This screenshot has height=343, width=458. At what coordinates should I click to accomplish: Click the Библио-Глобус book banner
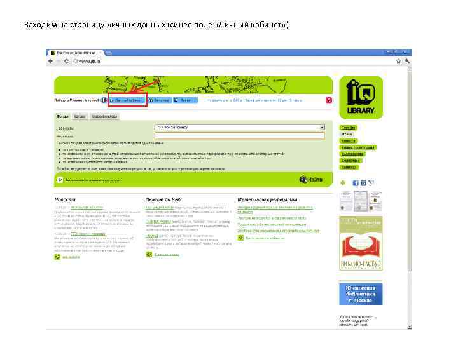tap(361, 243)
